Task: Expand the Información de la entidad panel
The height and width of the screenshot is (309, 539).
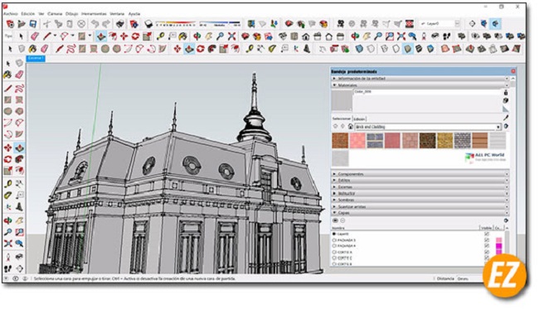Action: tap(420, 79)
